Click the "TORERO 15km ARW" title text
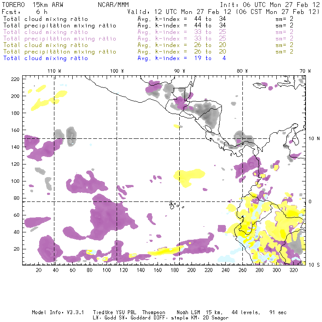This screenshot has width=322, height=322. click(33, 5)
